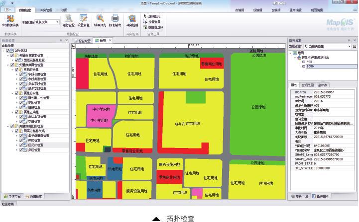Select feature 495 in layer tree

(309, 62)
